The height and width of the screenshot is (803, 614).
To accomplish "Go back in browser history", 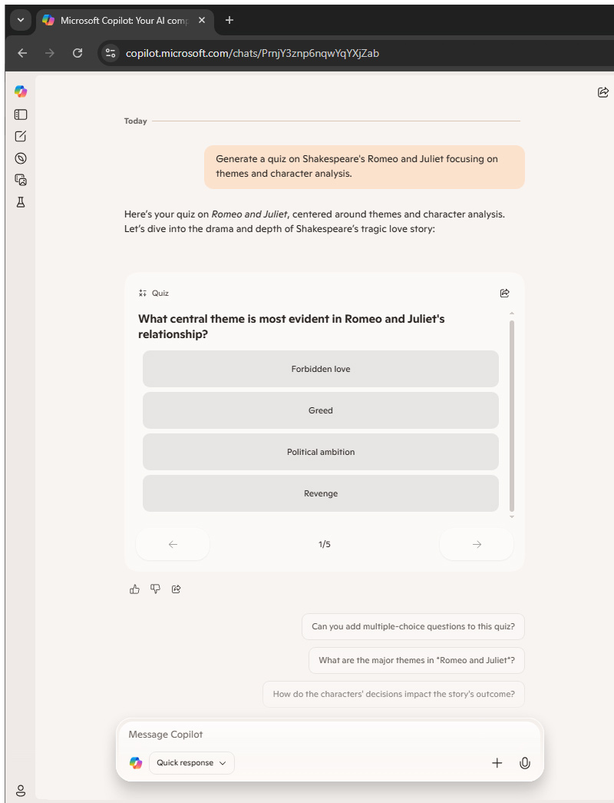I will [22, 53].
